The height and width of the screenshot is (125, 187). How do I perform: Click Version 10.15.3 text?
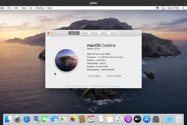click(93, 49)
